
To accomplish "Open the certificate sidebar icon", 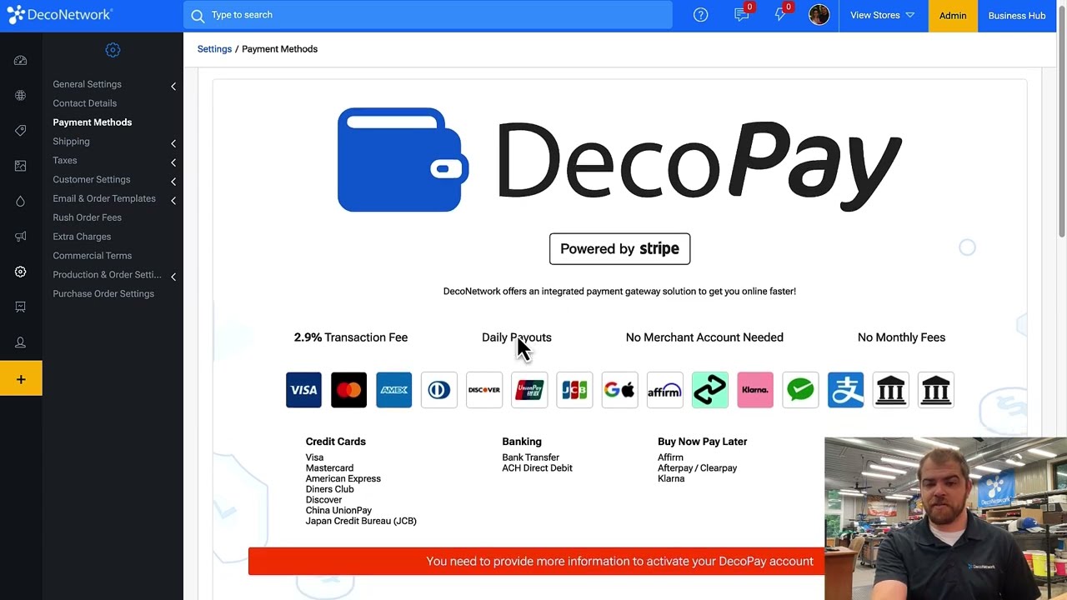I will click(21, 307).
